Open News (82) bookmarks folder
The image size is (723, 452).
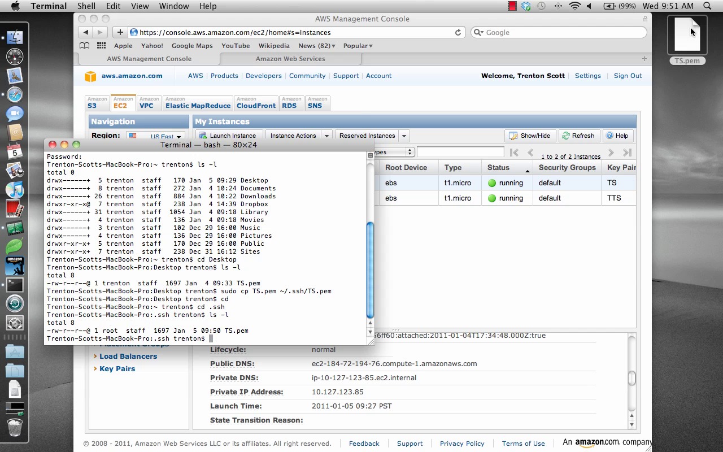click(x=317, y=46)
